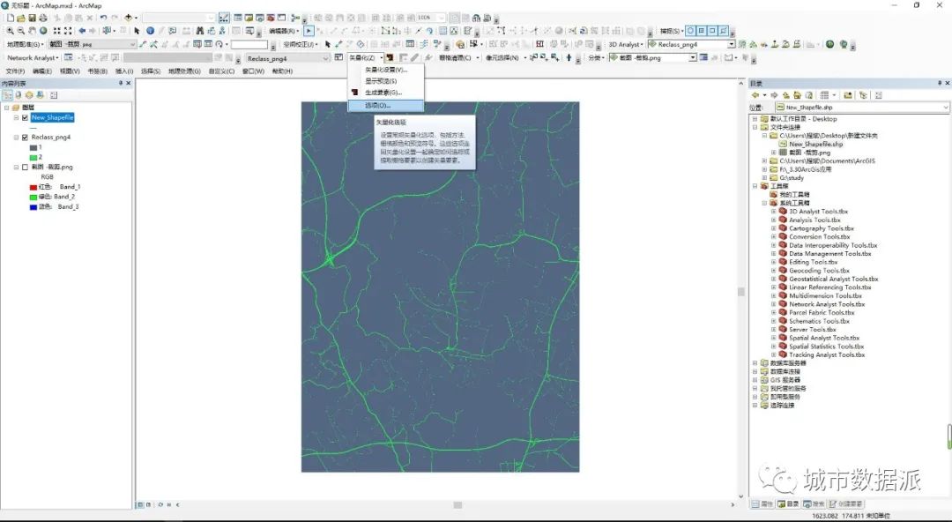Show the Network Analyst window
Screen dimensions: 952x522
tap(69, 57)
